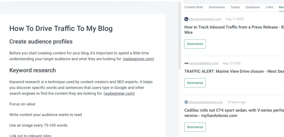
Task: Switch to the Summaries tab
Action: [217, 7]
